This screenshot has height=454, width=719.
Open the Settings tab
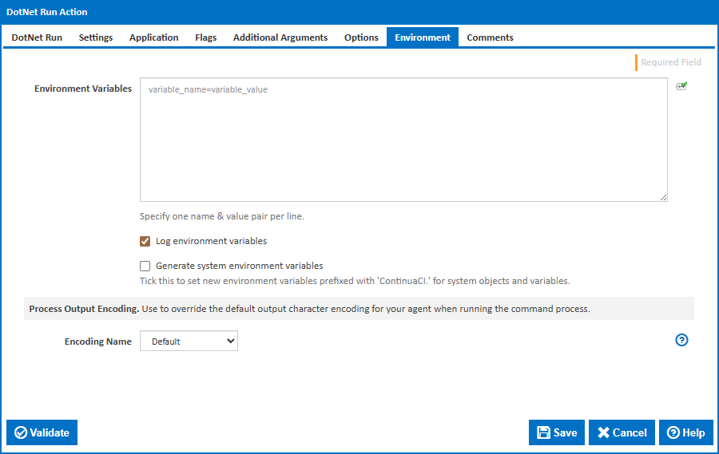coord(95,38)
